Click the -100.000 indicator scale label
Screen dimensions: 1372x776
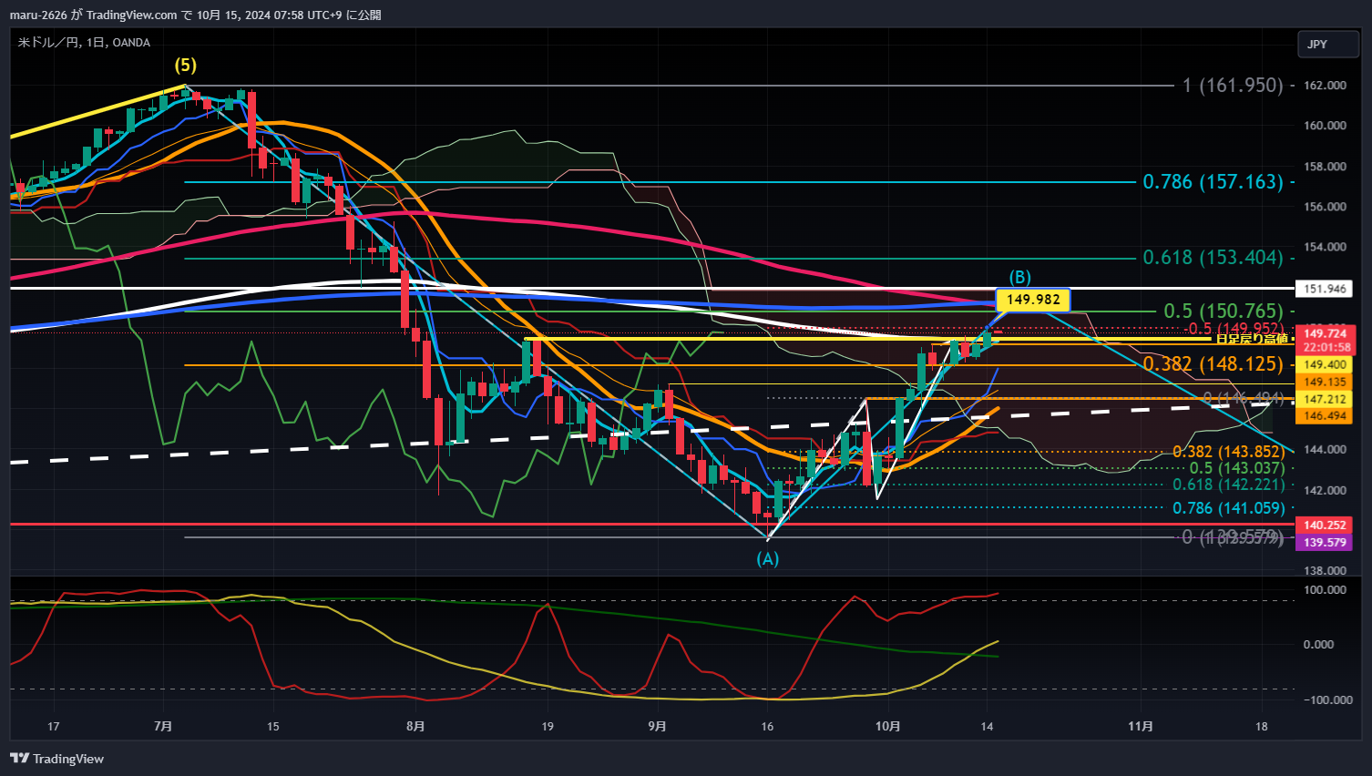(1326, 699)
